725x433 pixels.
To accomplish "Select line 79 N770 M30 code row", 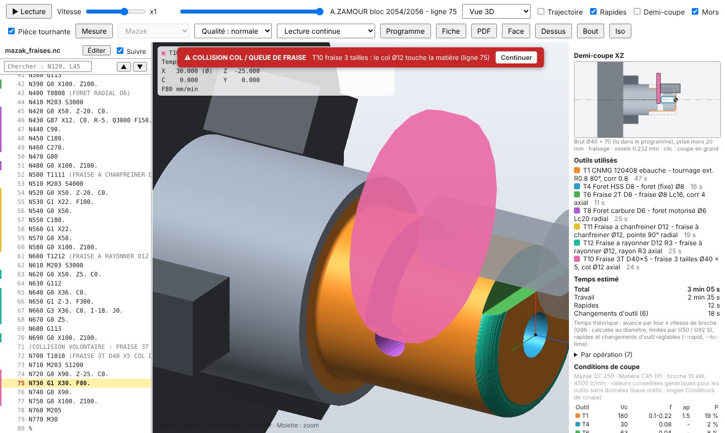I will pos(76,419).
